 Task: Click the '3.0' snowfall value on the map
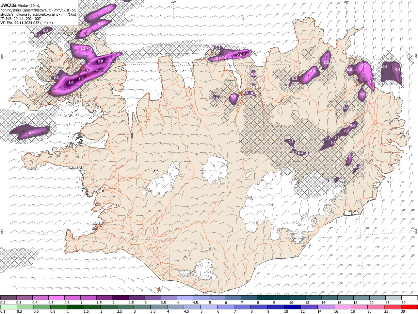click(71, 83)
